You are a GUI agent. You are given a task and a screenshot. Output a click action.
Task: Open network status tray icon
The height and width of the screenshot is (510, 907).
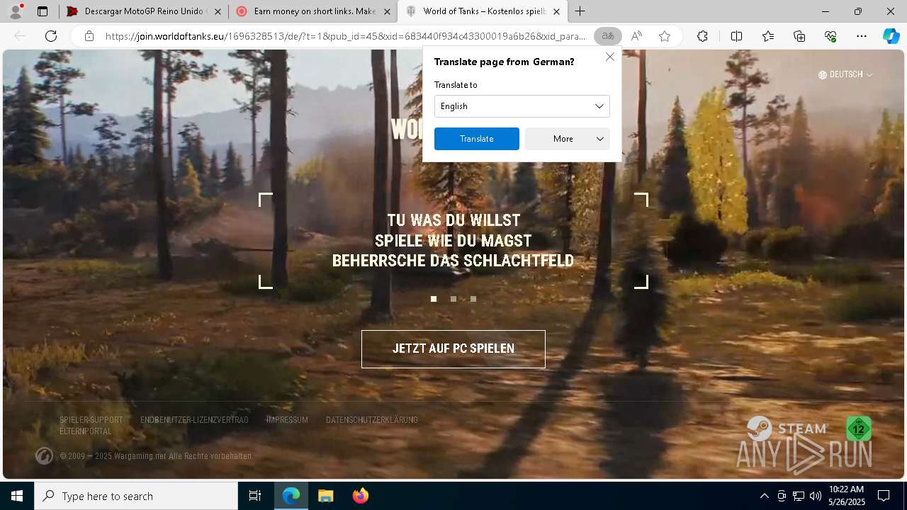pos(799,496)
